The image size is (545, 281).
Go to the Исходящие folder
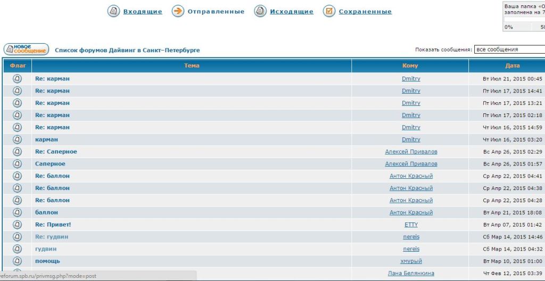291,12
